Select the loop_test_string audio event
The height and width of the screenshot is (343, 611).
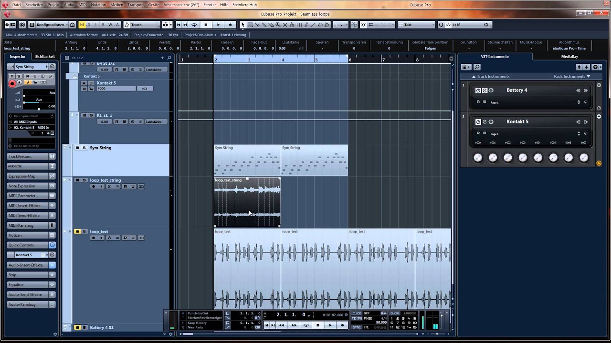point(247,202)
